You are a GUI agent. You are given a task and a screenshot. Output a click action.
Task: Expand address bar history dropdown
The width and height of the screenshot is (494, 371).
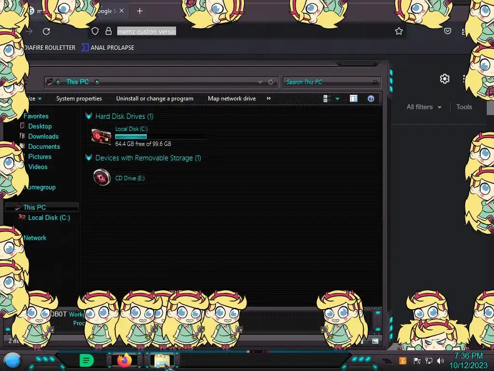point(260,82)
